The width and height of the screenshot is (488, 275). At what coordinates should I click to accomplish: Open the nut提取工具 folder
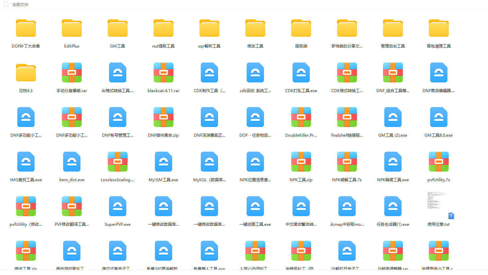164,28
